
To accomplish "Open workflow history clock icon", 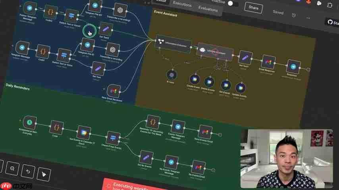I will point(294,15).
